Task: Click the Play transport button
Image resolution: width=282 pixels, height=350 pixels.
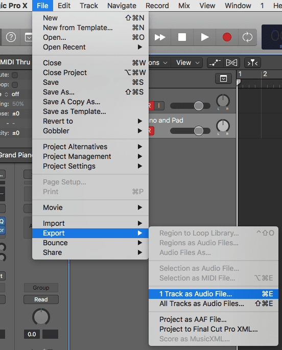Action: [204, 37]
